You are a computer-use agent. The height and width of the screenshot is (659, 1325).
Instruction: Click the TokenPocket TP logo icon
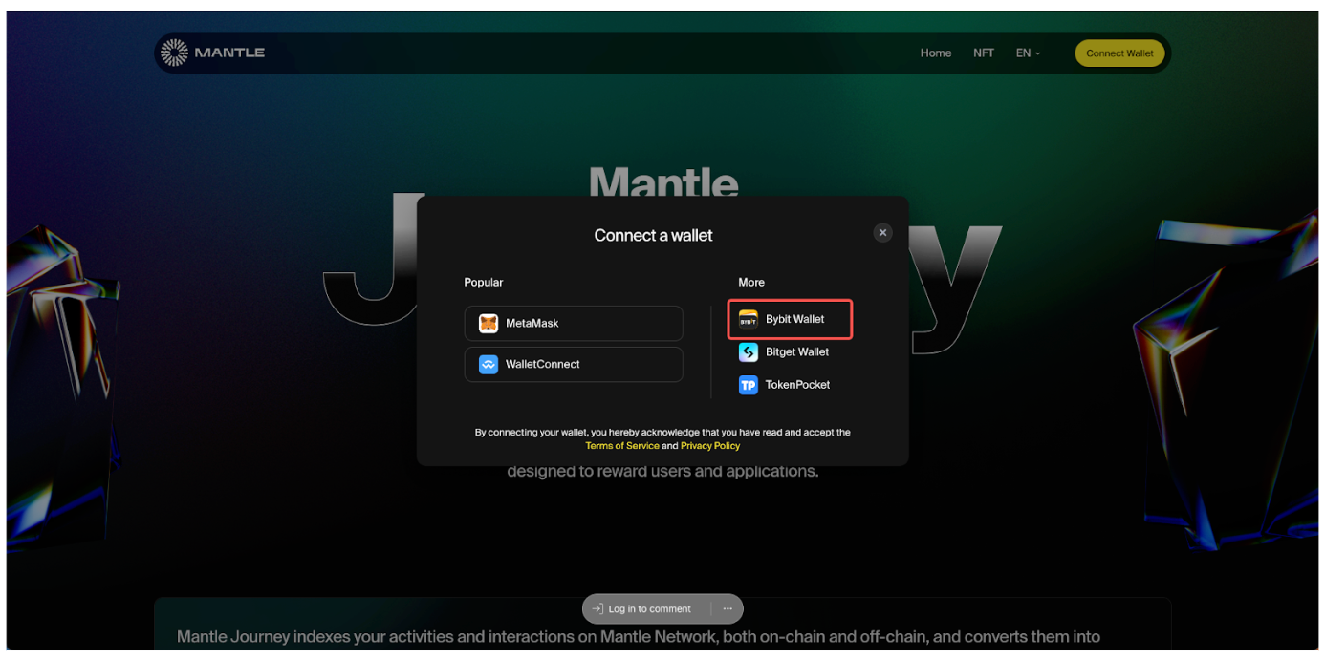(x=749, y=385)
